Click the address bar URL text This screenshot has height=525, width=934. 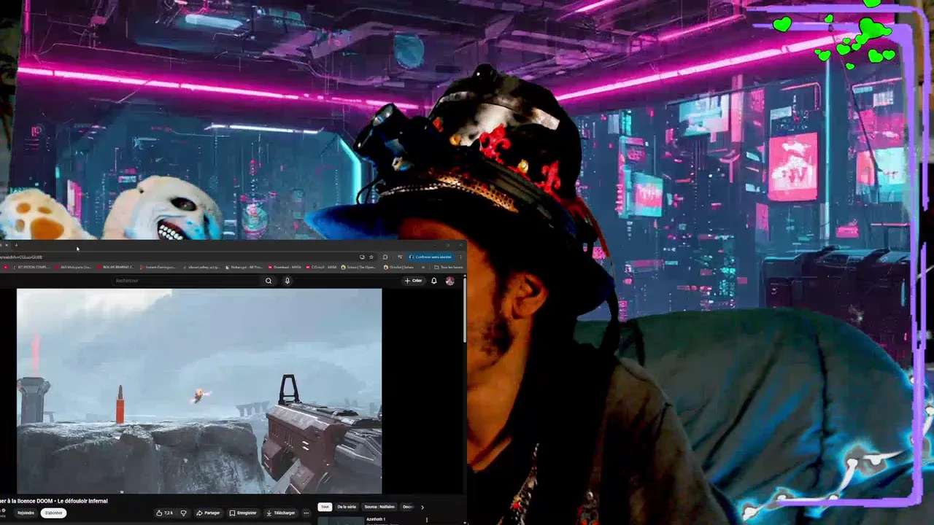click(x=21, y=257)
